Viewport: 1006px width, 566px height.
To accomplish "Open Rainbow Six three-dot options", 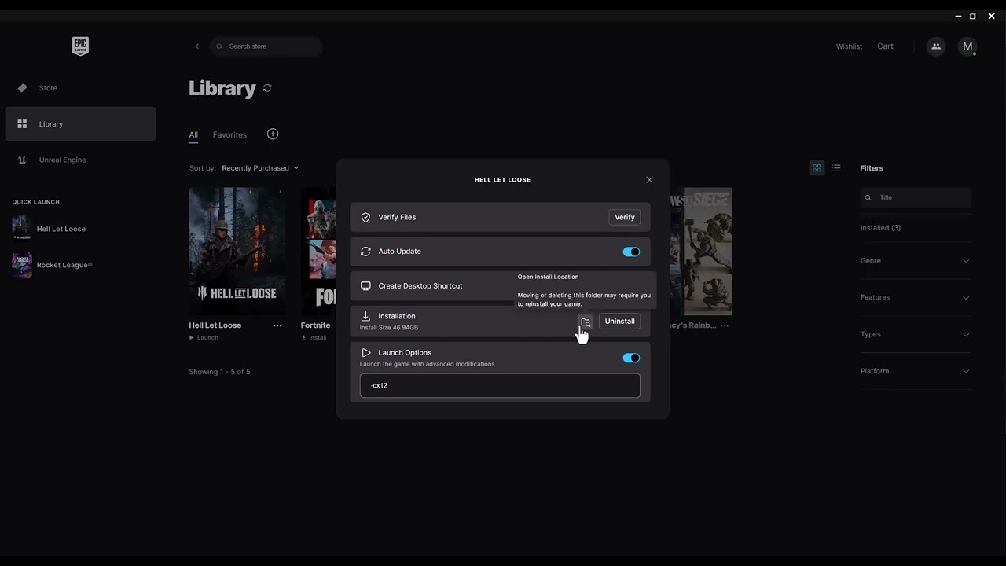I will (725, 325).
